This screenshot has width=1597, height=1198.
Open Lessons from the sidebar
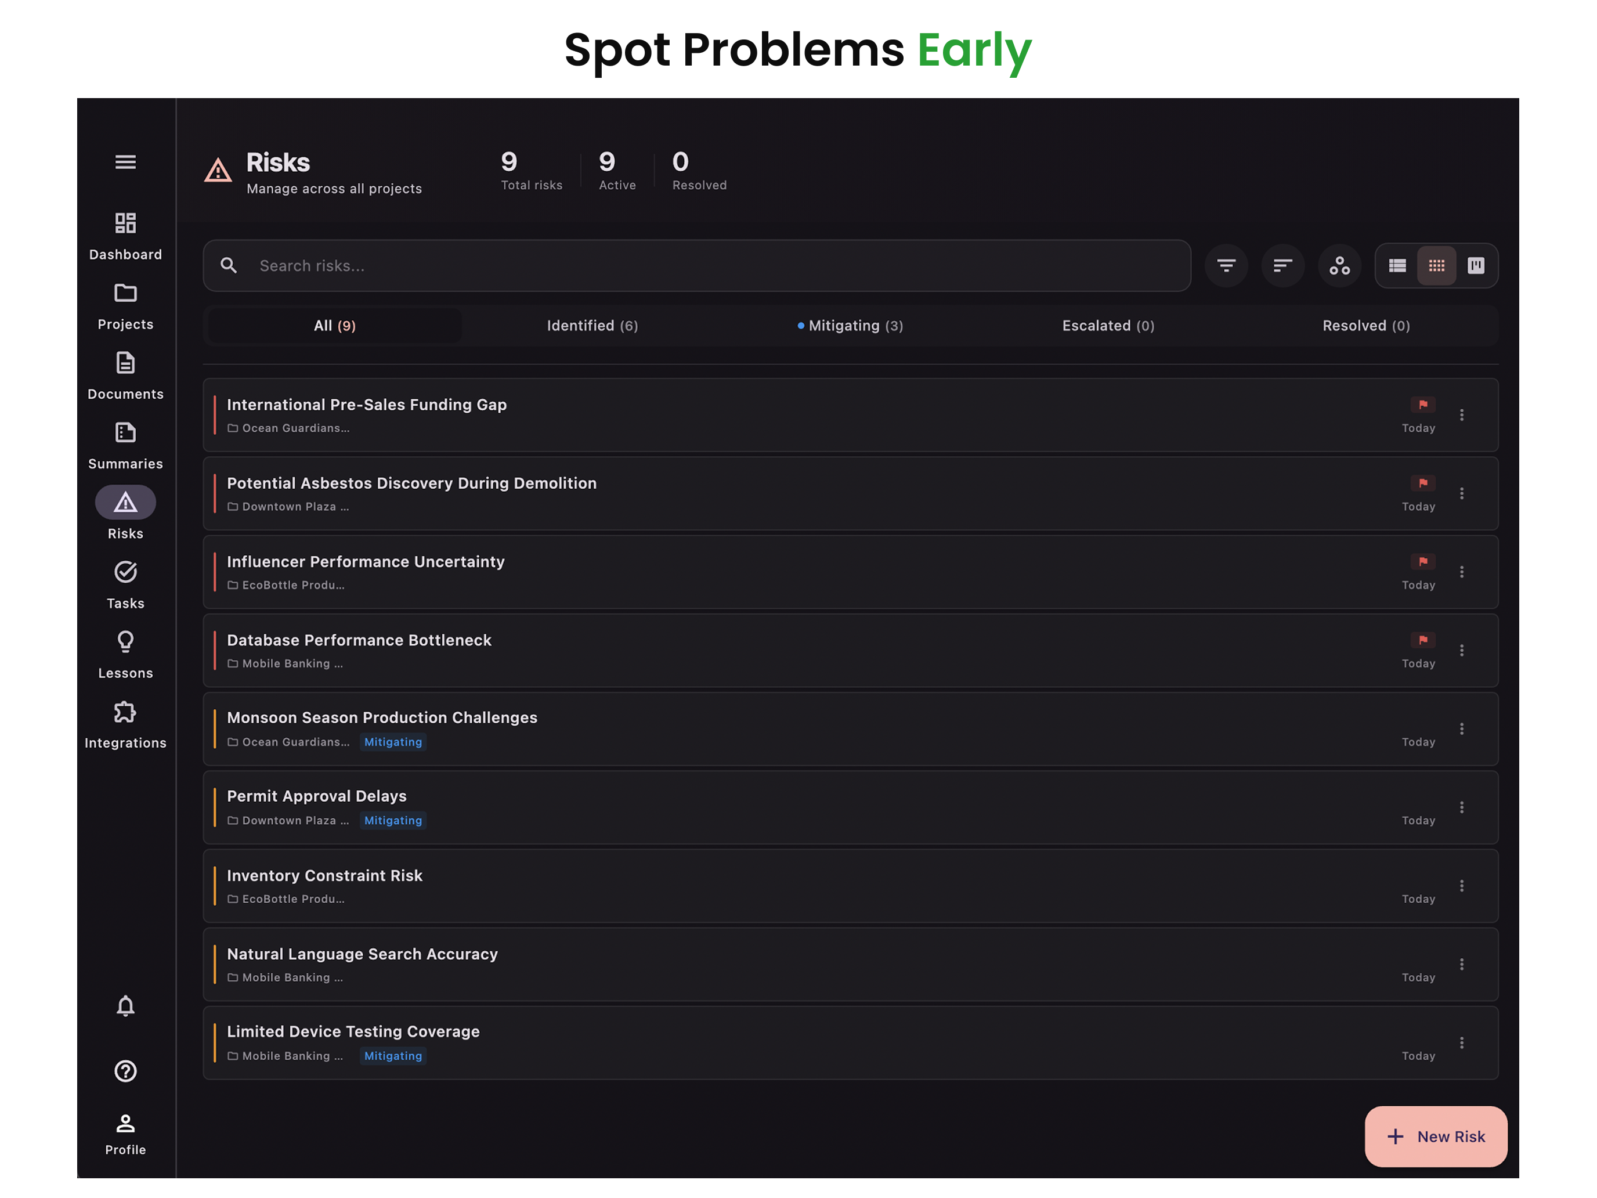pyautogui.click(x=125, y=656)
